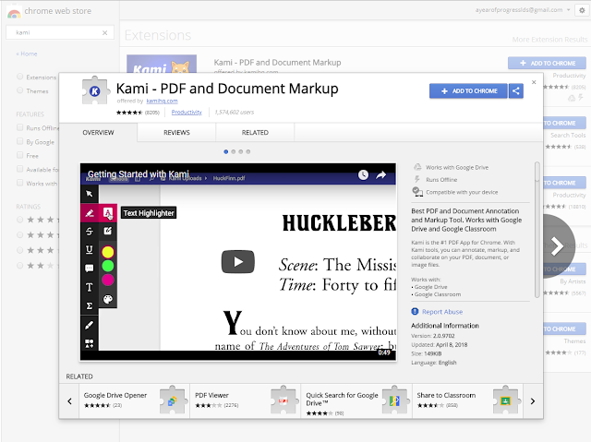Viewport: 591px width, 442px height.
Task: Open the custom color palette icon
Action: 108,299
